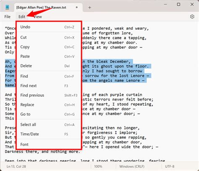Viewport: 199px width, 171px height.
Task: Click Windows (CRLF) line ending indicator
Action: click(x=132, y=166)
